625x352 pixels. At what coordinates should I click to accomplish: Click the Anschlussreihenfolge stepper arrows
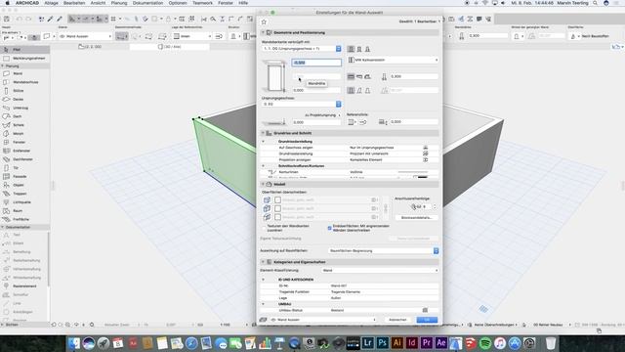click(435, 206)
